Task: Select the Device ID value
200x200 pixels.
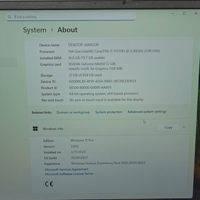Action: [x=102, y=81]
